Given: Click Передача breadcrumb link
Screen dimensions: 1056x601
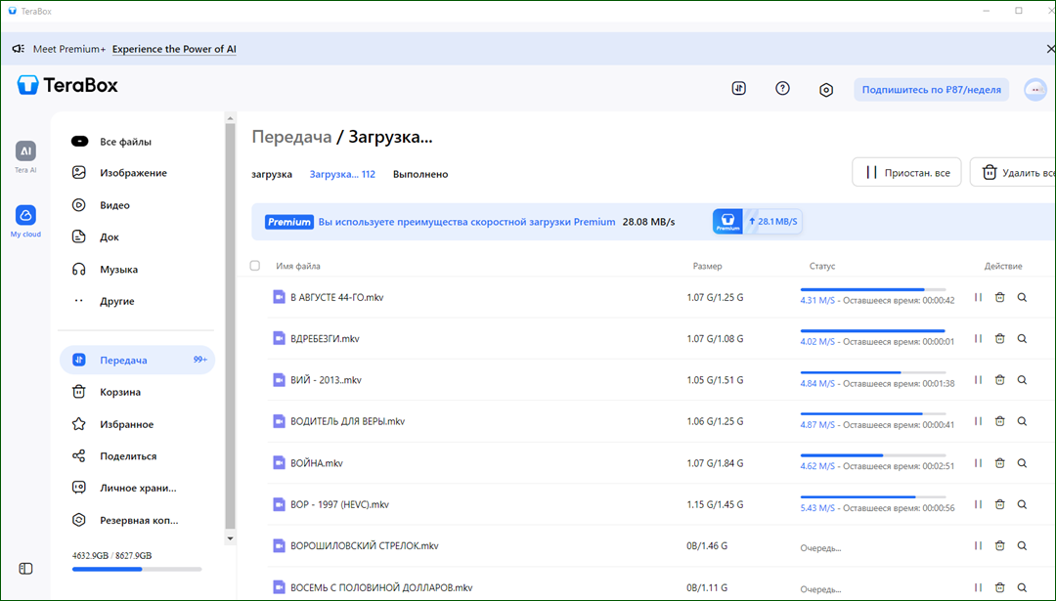Looking at the screenshot, I should (291, 137).
